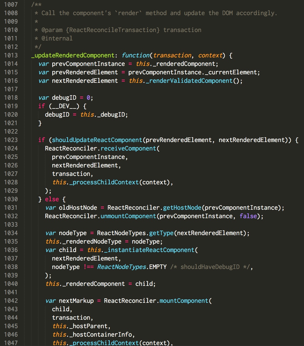
Task: Click the "0" literal on line 1018
Action: 88,98
